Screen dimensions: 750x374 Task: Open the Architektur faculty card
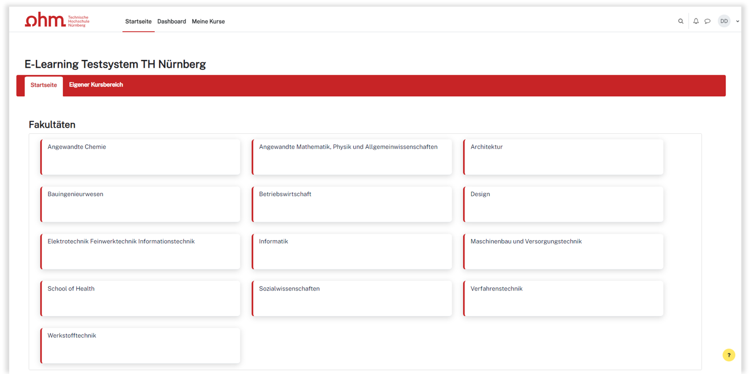tap(564, 157)
